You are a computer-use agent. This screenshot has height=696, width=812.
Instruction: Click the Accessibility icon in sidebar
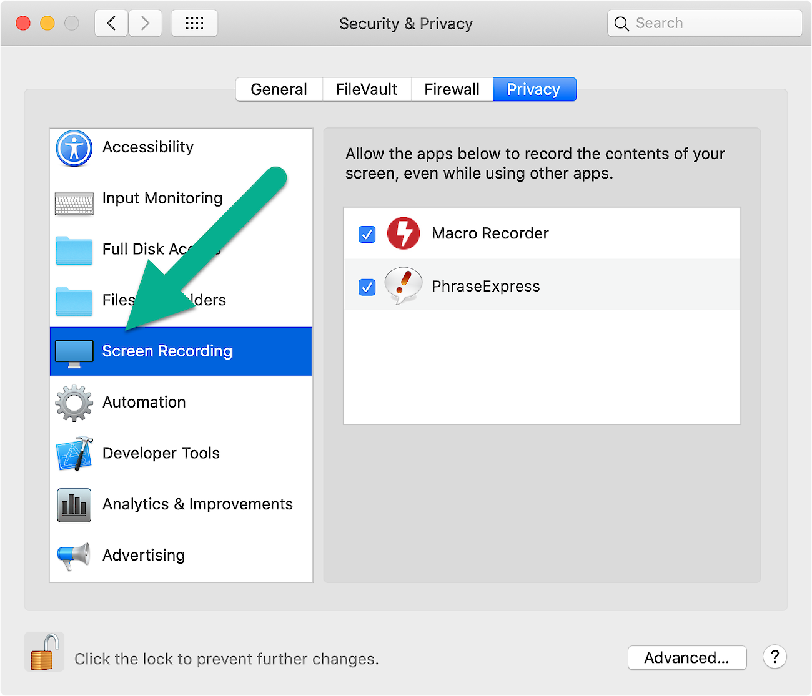74,148
